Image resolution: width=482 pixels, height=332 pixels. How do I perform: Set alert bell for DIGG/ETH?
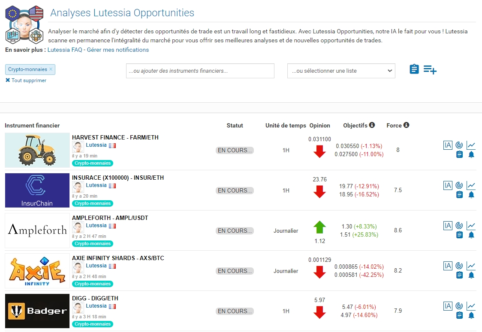point(471,315)
